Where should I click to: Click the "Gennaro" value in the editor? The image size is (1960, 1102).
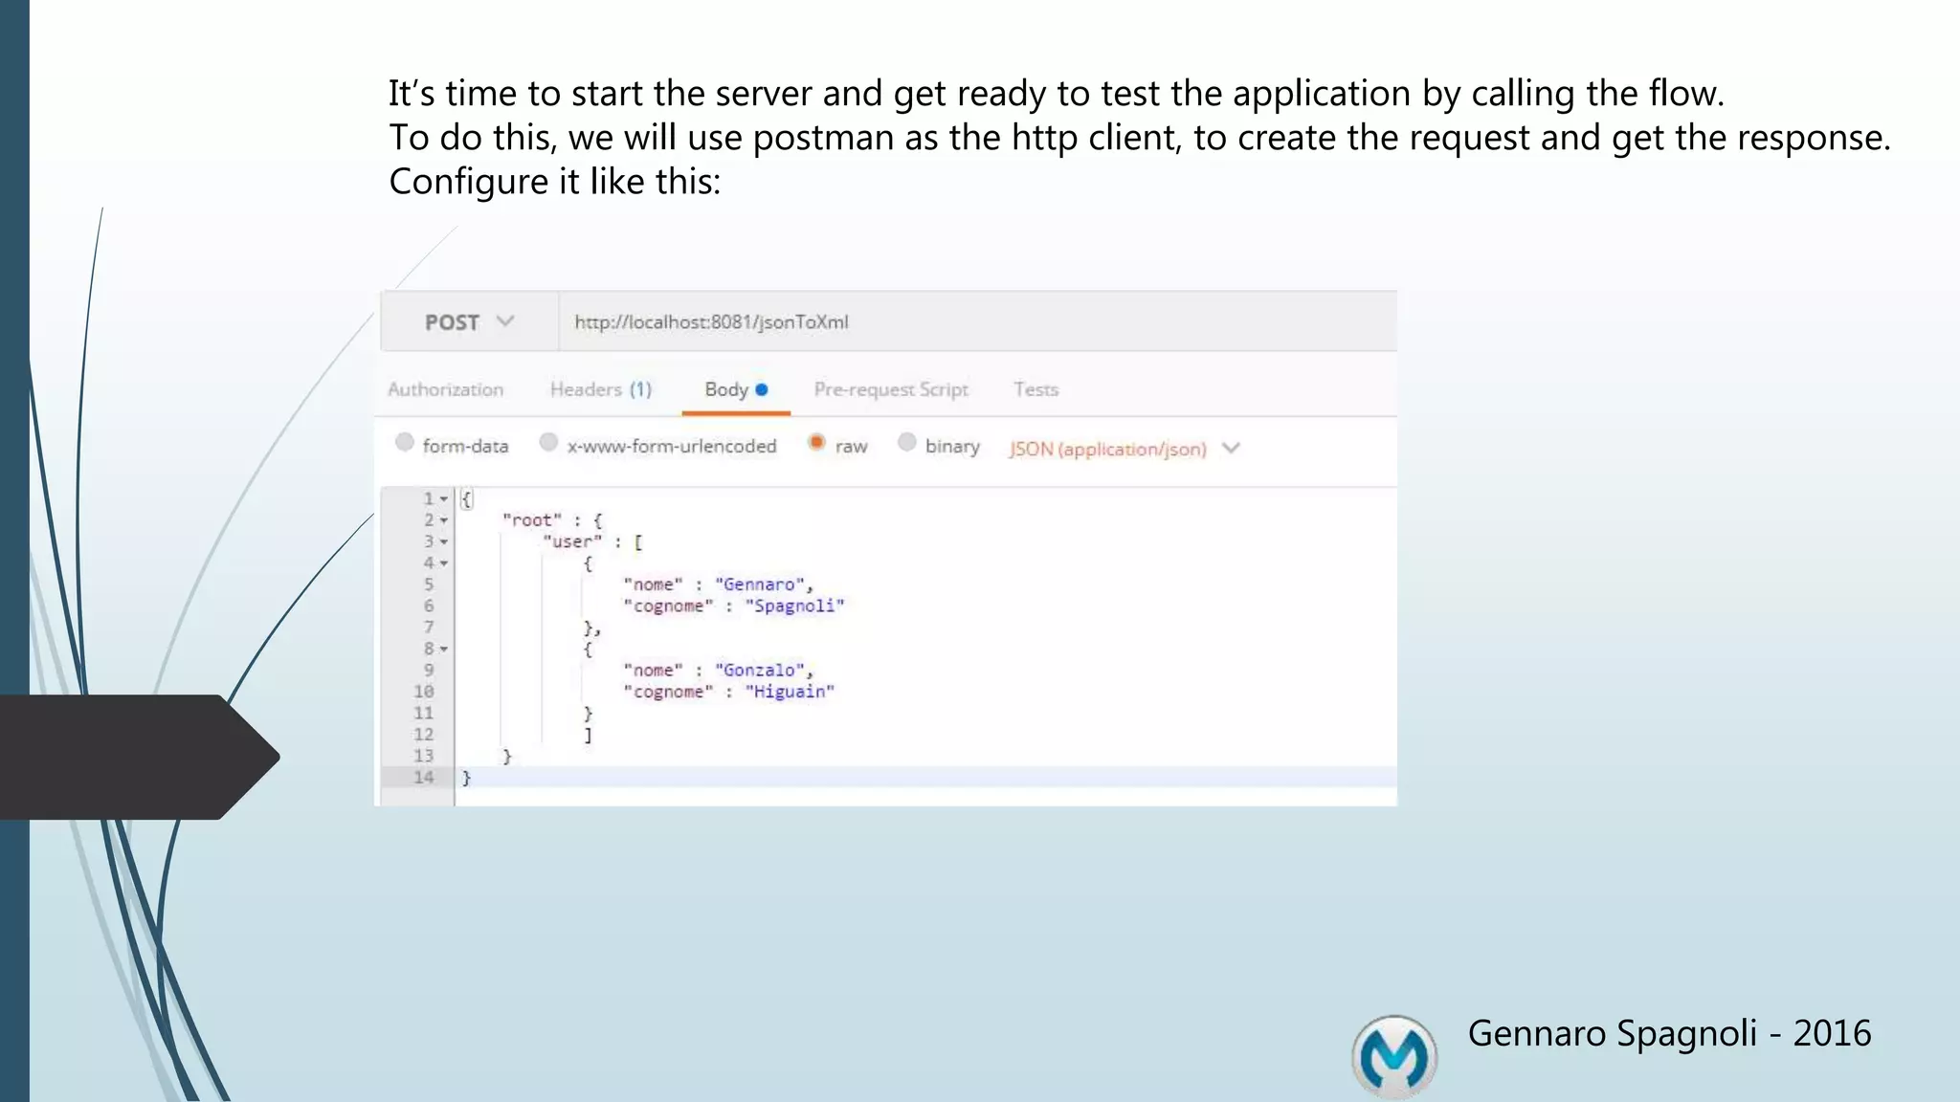762,584
